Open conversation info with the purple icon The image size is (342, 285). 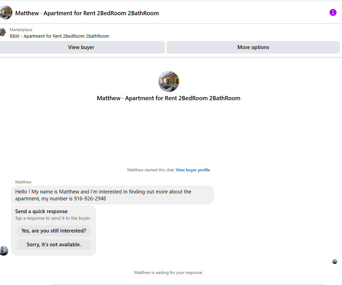click(333, 12)
